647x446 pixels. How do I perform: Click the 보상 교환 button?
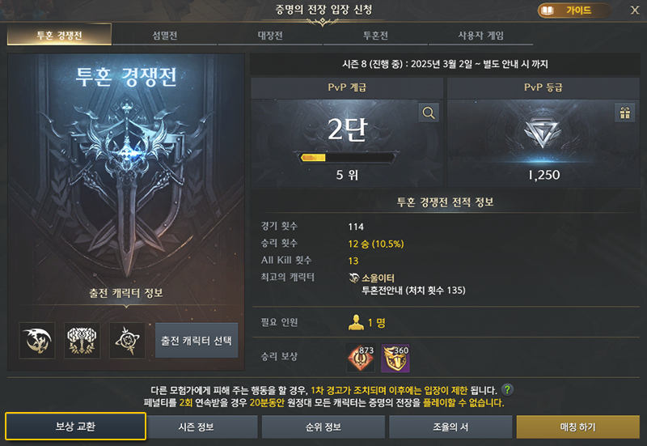(x=75, y=427)
